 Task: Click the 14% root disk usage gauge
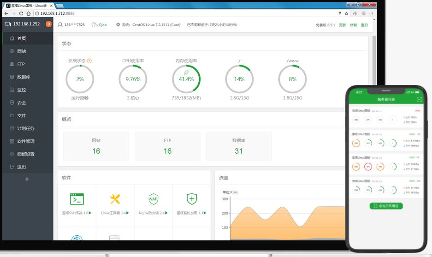[x=239, y=79]
